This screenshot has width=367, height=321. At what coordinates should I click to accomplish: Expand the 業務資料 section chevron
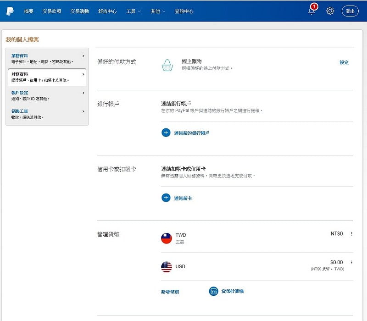[83, 55]
